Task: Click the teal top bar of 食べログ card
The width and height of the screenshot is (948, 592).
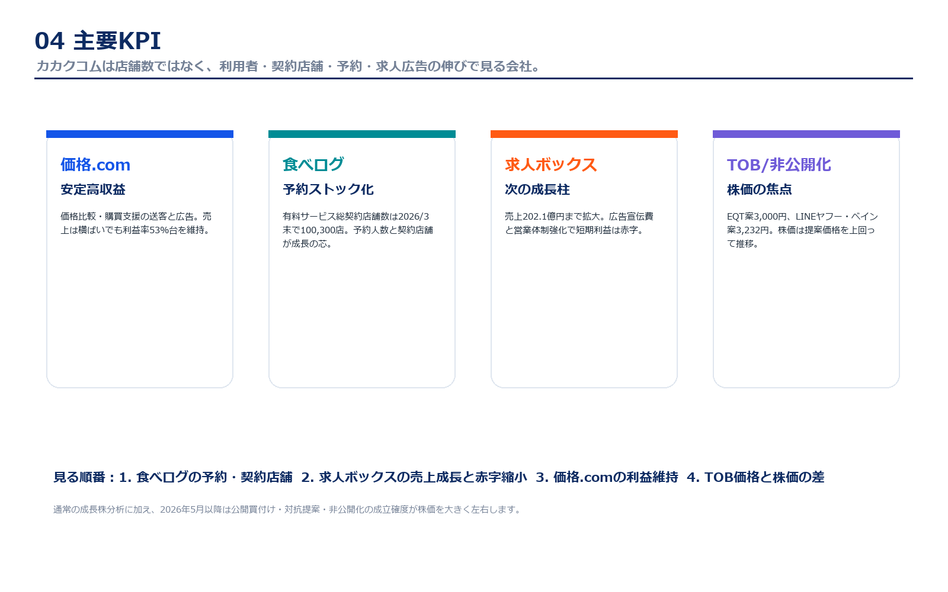Action: [362, 134]
